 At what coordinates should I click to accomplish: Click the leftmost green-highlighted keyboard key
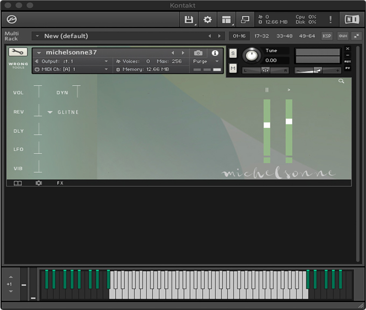[x=47, y=279]
